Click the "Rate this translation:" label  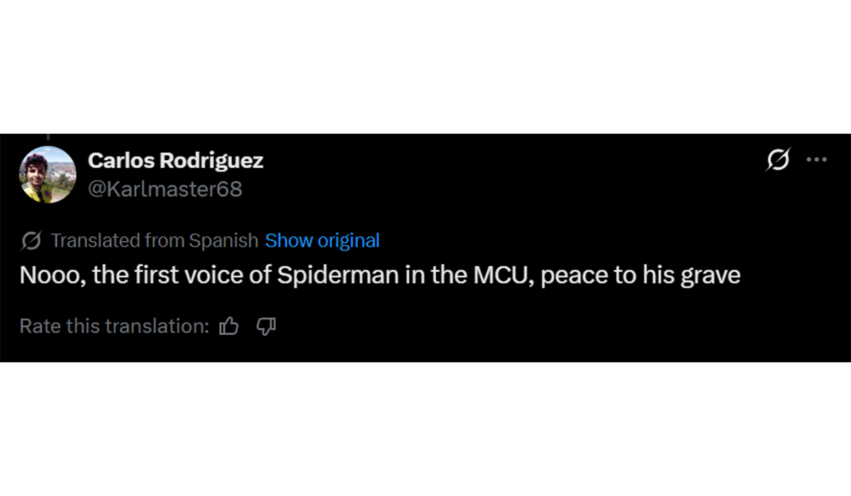pyautogui.click(x=113, y=326)
